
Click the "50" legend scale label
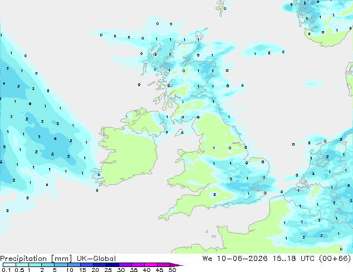pyautogui.click(x=172, y=270)
